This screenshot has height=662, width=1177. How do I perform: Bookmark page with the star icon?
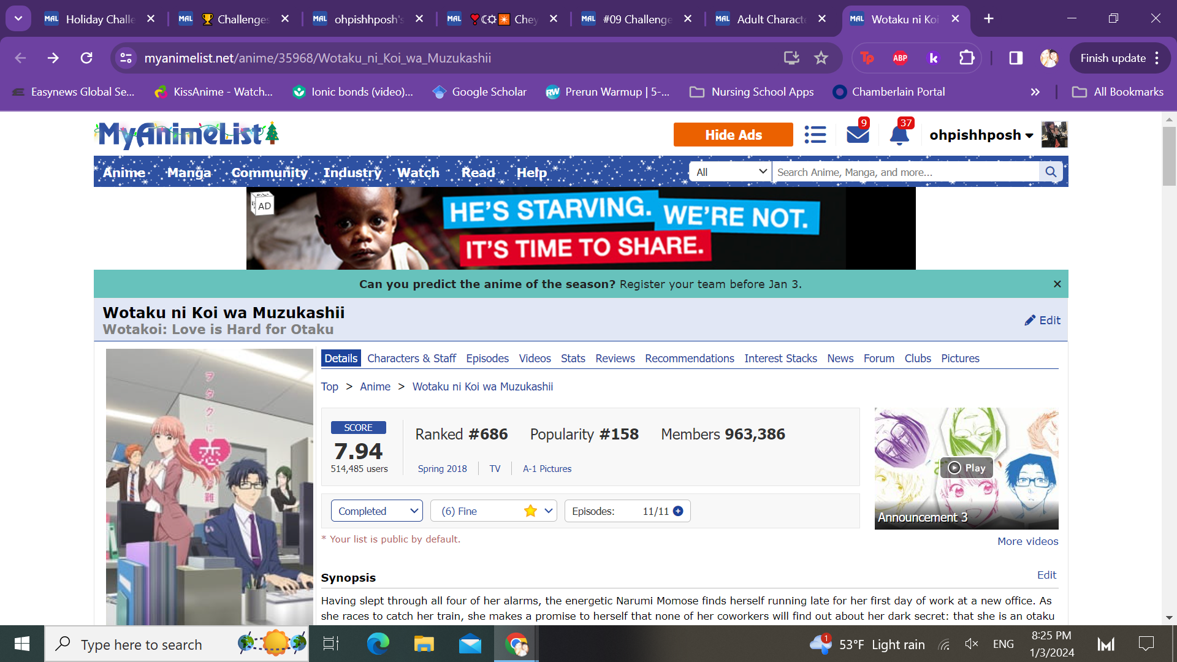(821, 58)
